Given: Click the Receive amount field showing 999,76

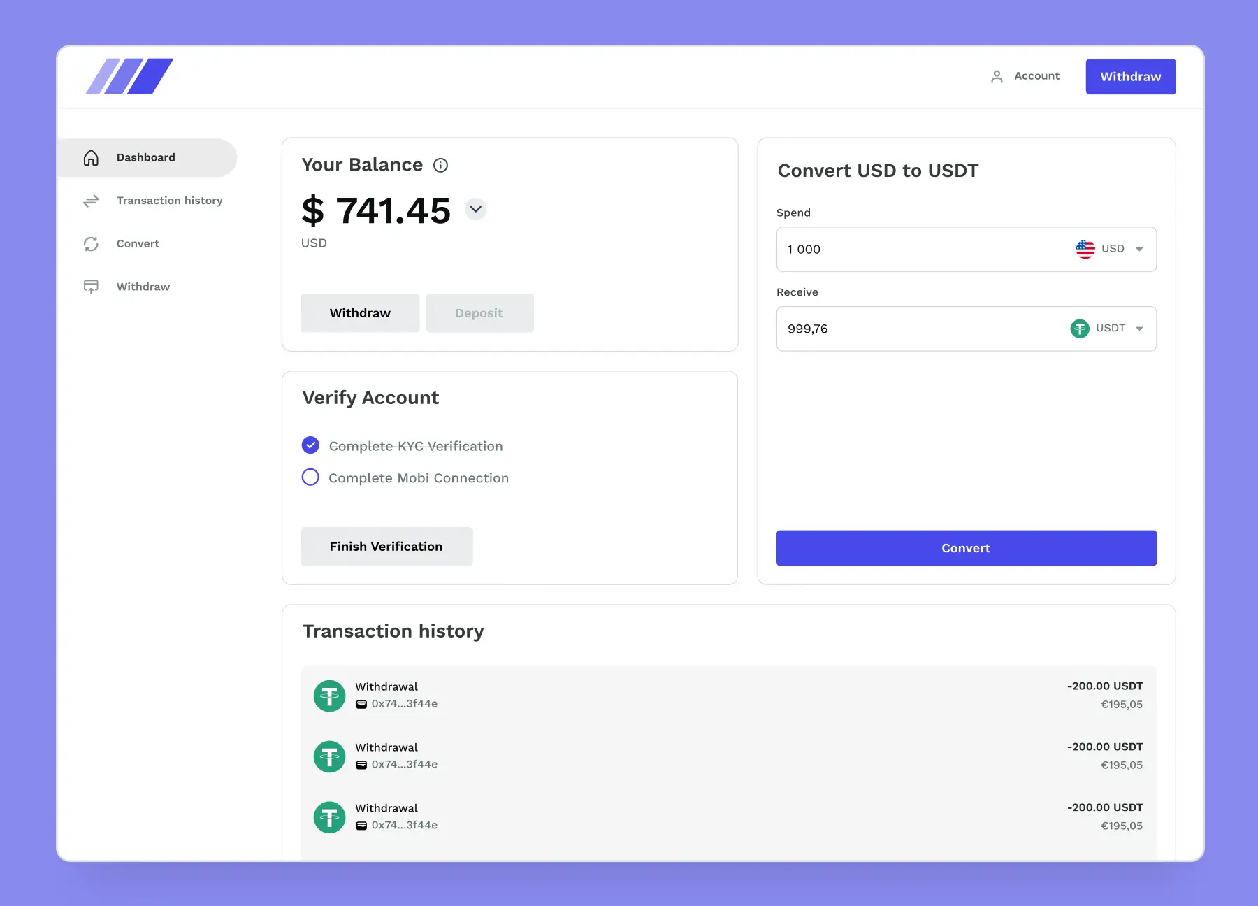Looking at the screenshot, I should (x=966, y=329).
